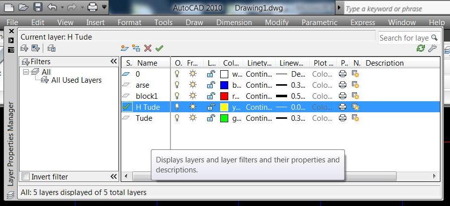Toggle the Invert filter checkbox
The width and height of the screenshot is (450, 206).
(26, 176)
